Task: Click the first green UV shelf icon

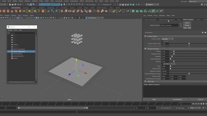Action: [x=133, y=11]
